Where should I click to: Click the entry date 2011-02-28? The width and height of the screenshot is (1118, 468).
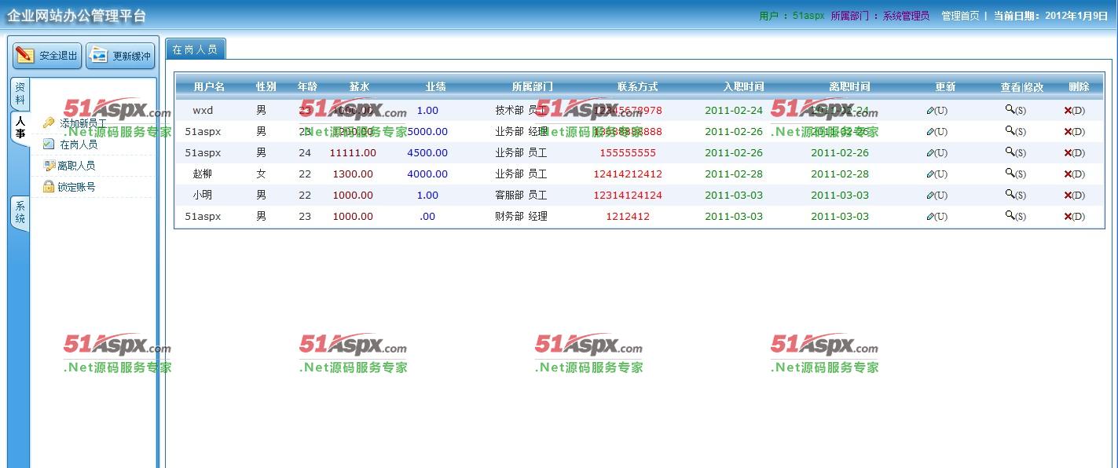tap(734, 174)
